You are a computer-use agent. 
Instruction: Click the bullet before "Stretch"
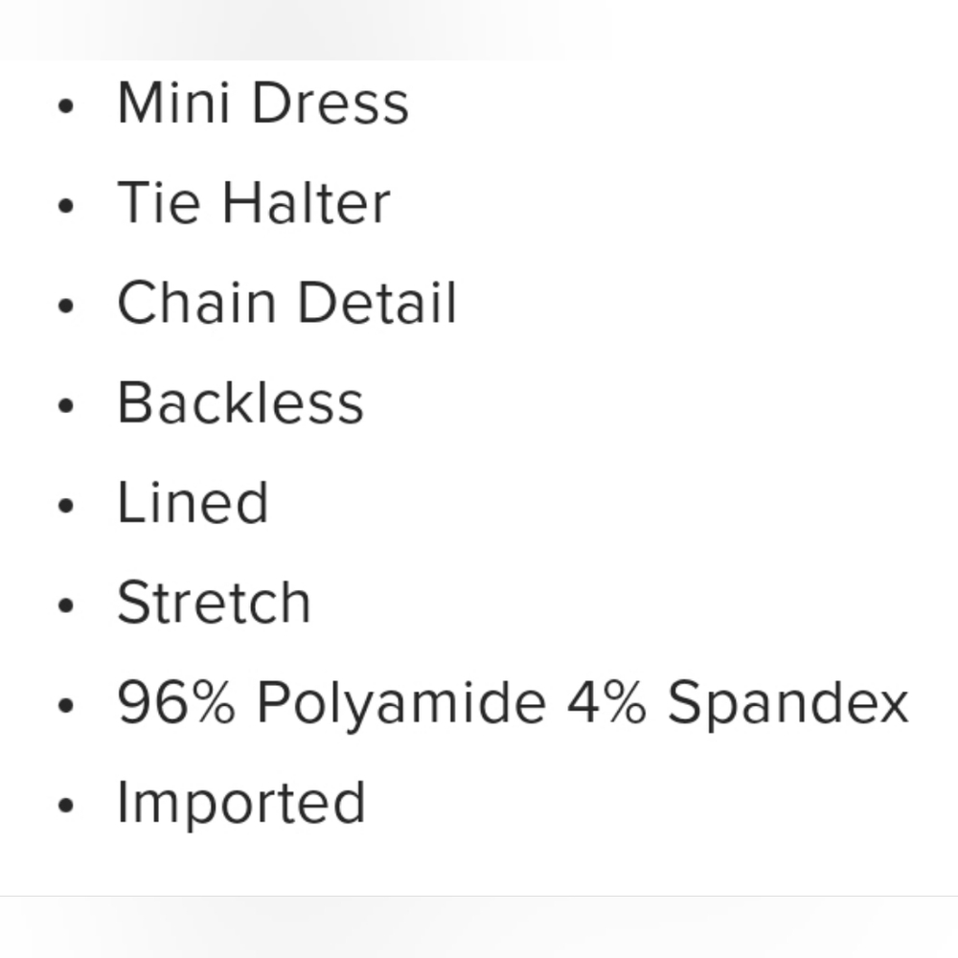[65, 605]
